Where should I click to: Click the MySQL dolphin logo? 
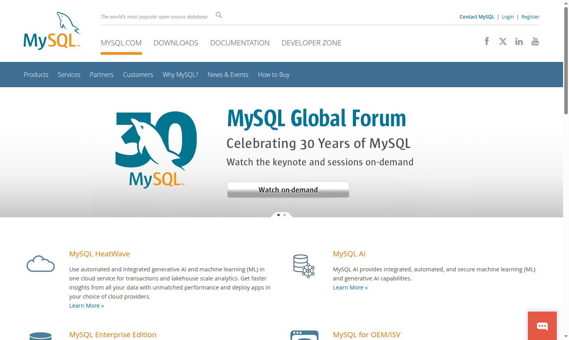pos(51,30)
